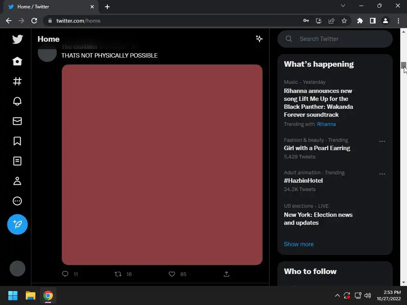This screenshot has height=305, width=407.
Task: Toggle Chrome side panel
Action: [x=373, y=21]
